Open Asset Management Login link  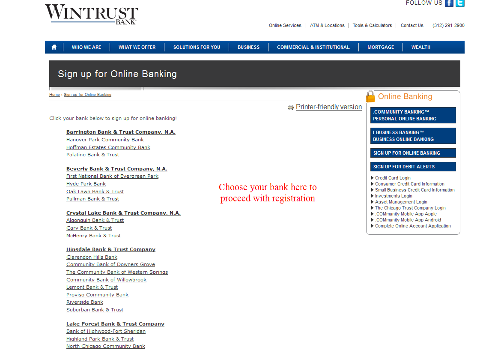click(401, 202)
